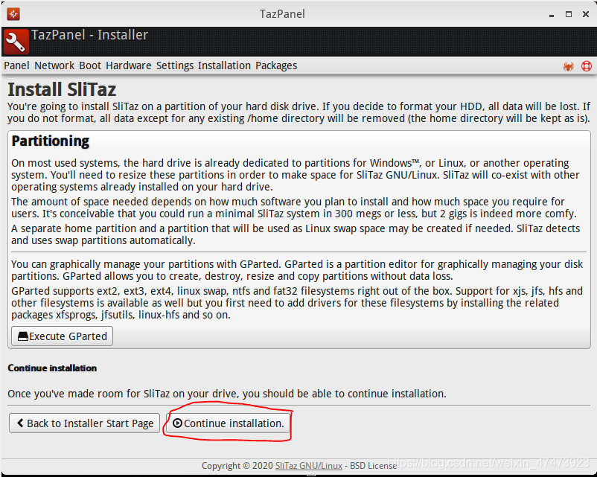Click the TazPanel window app icon in title bar
This screenshot has width=597, height=477.
point(13,14)
